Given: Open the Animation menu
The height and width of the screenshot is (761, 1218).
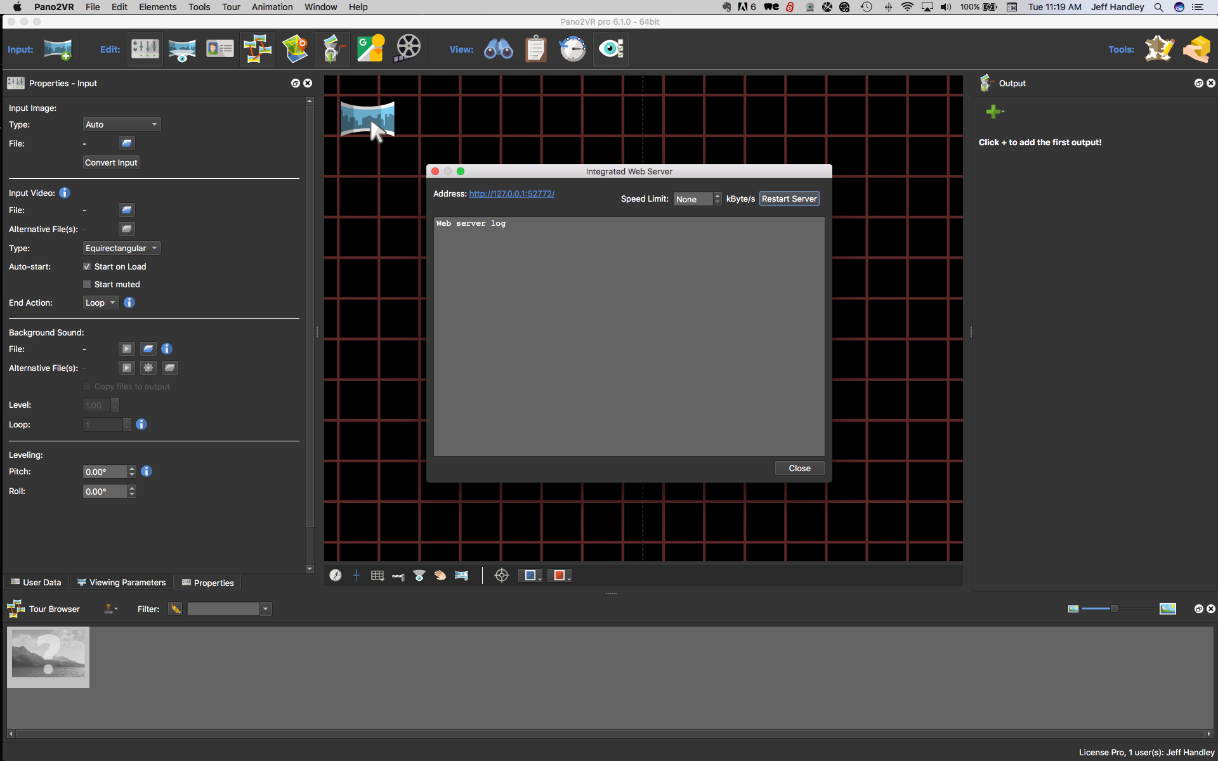Looking at the screenshot, I should coord(272,7).
